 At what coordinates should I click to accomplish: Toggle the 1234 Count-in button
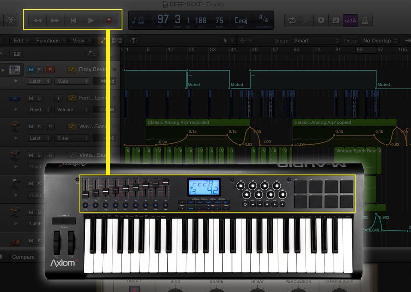click(350, 20)
